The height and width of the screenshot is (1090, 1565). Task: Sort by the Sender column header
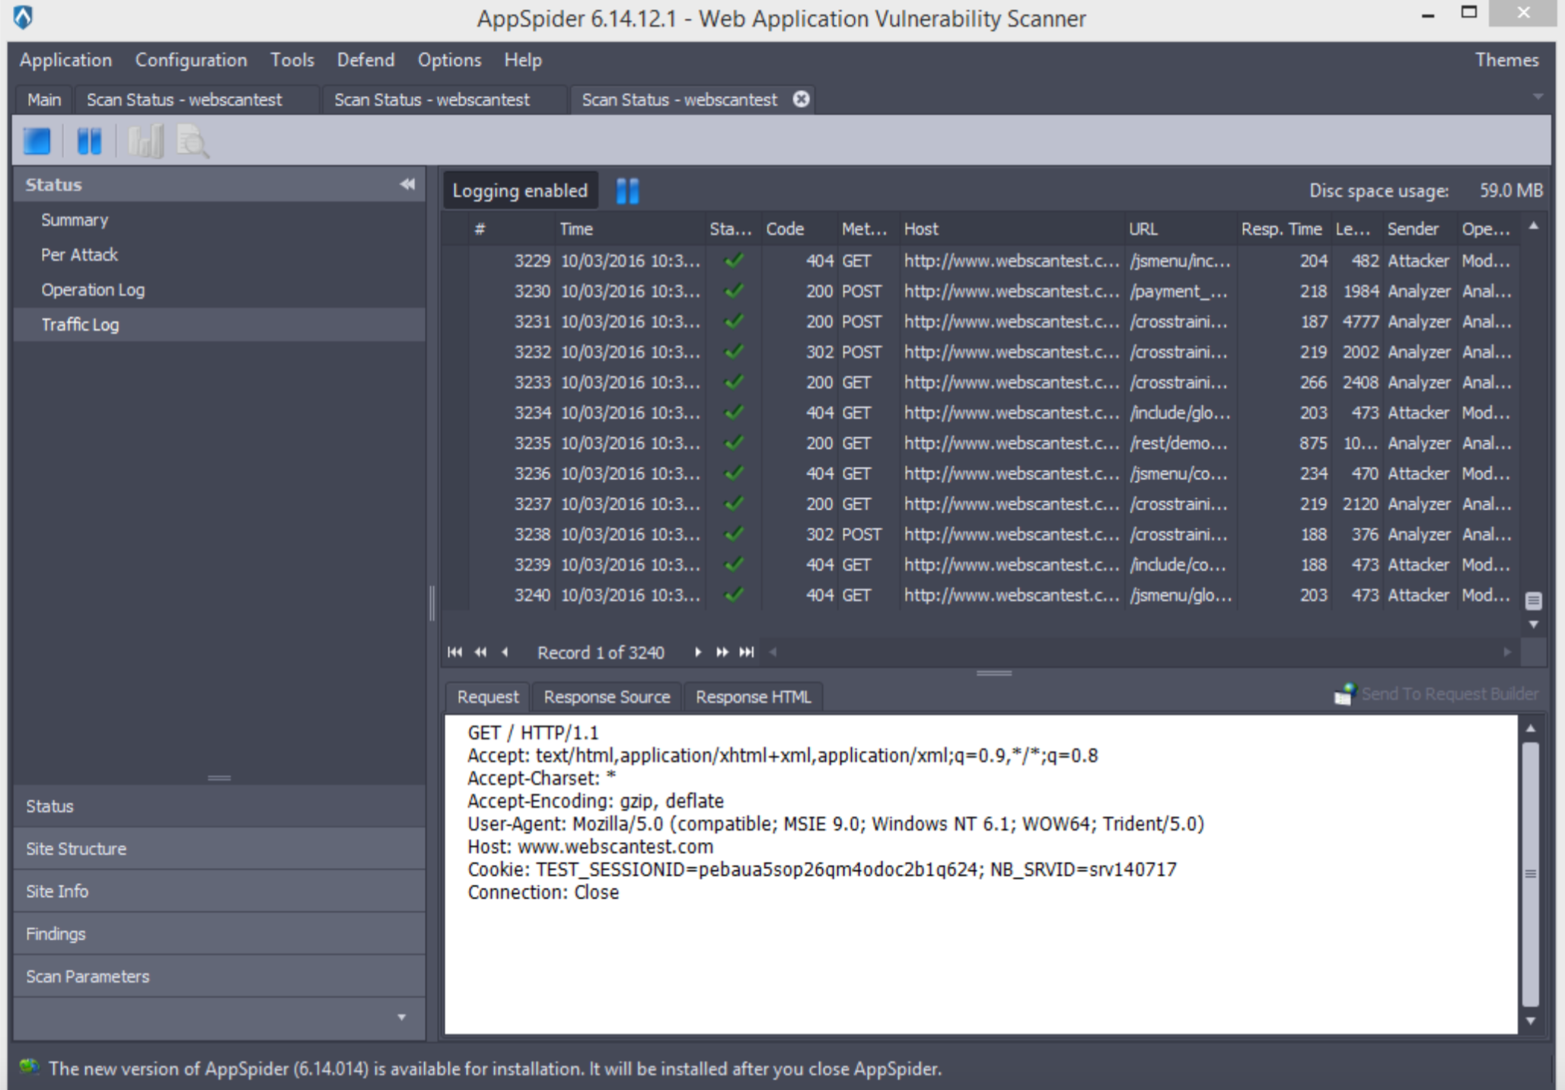tap(1419, 229)
